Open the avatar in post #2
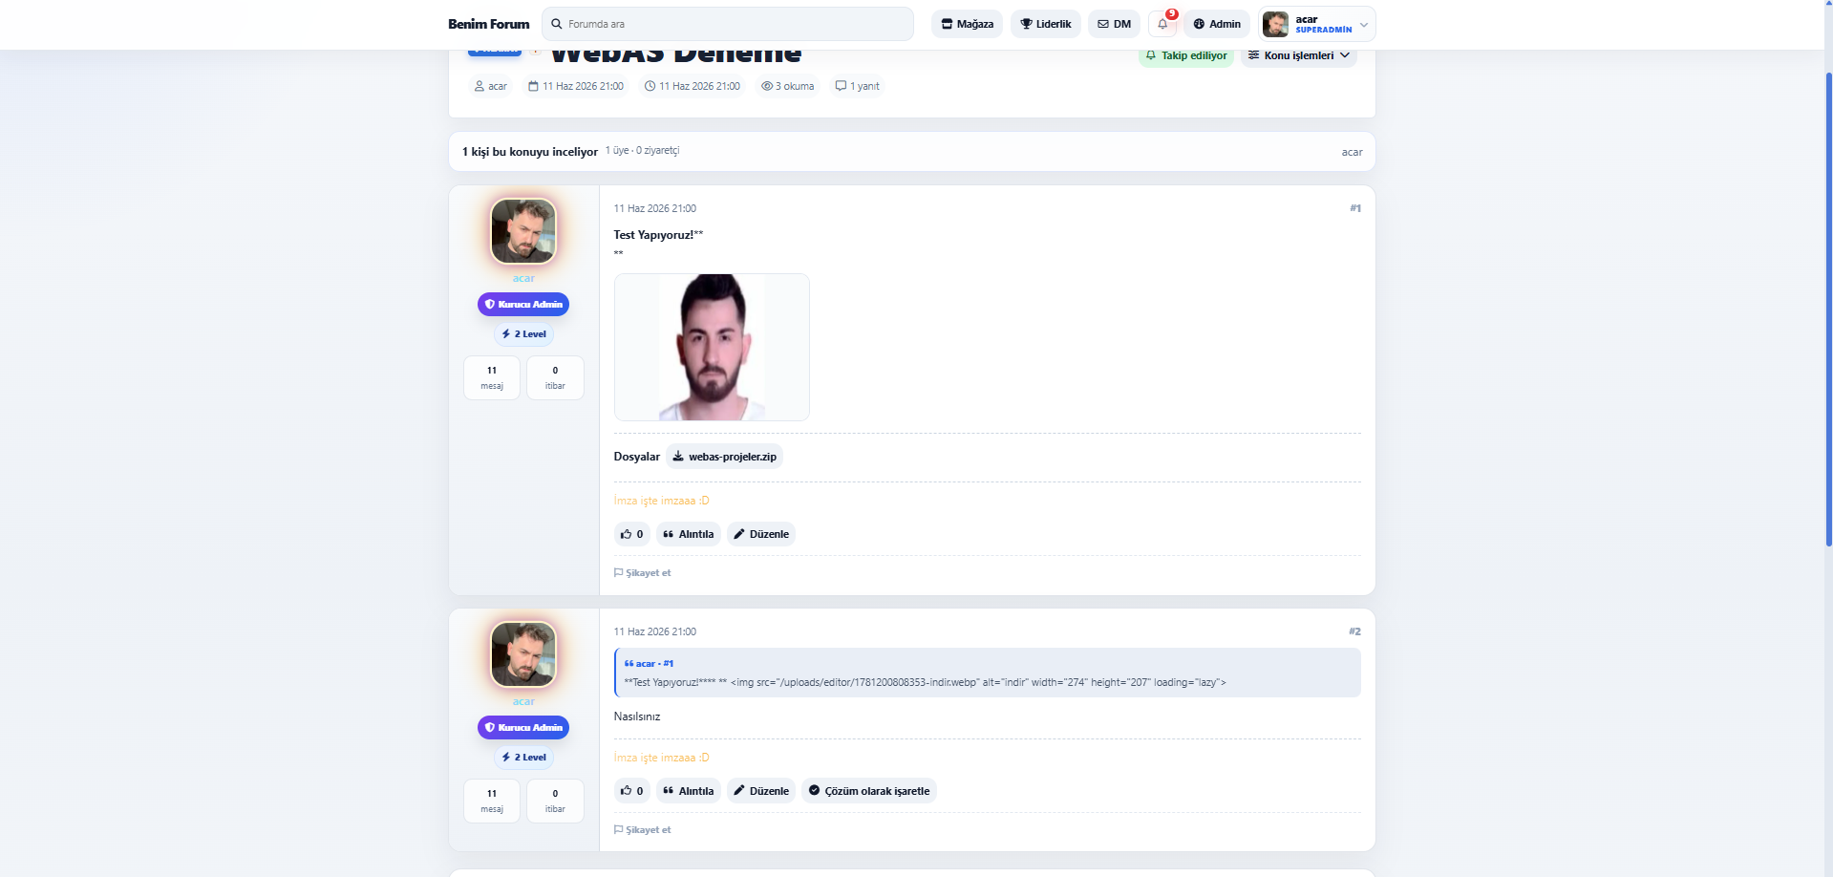 pos(523,654)
